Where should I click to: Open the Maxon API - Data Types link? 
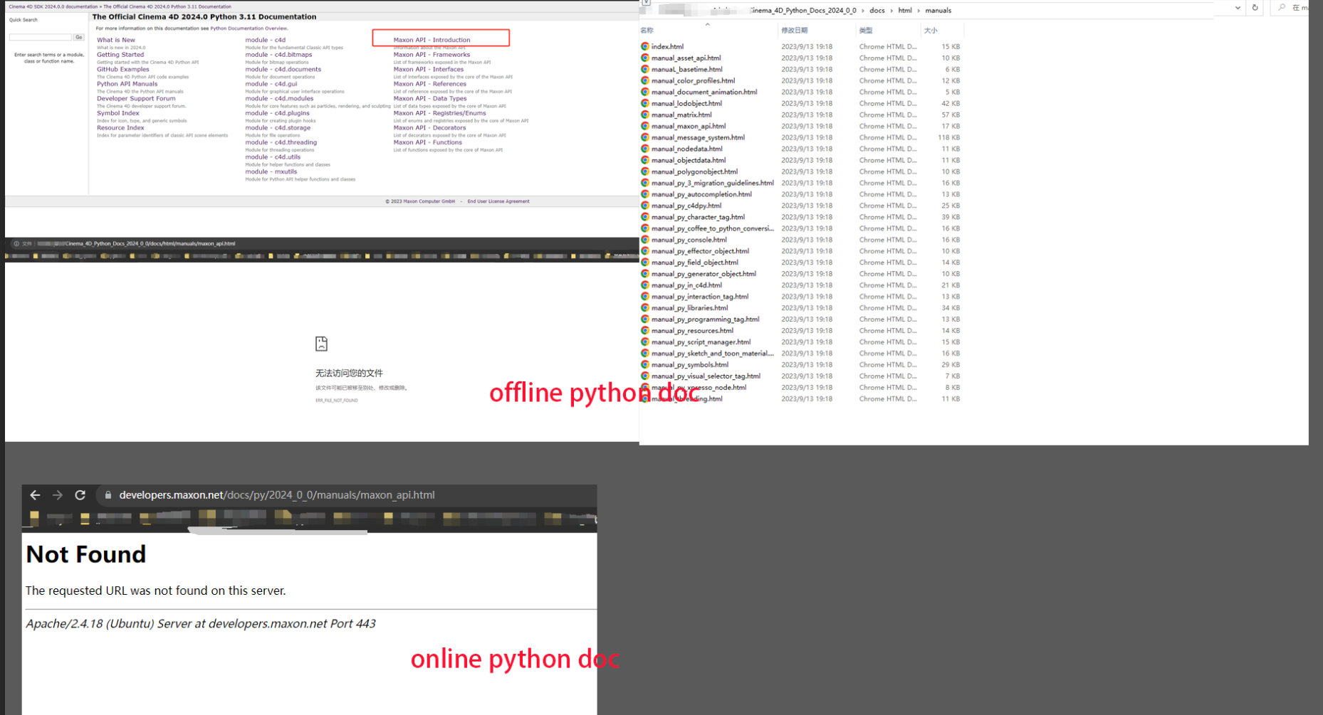pos(430,99)
